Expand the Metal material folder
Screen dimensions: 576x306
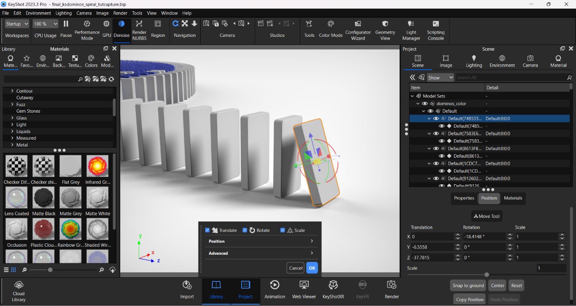click(x=12, y=145)
